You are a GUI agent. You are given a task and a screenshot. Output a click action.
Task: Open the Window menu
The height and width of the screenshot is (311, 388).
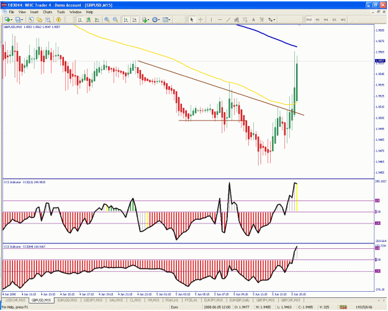75,12
